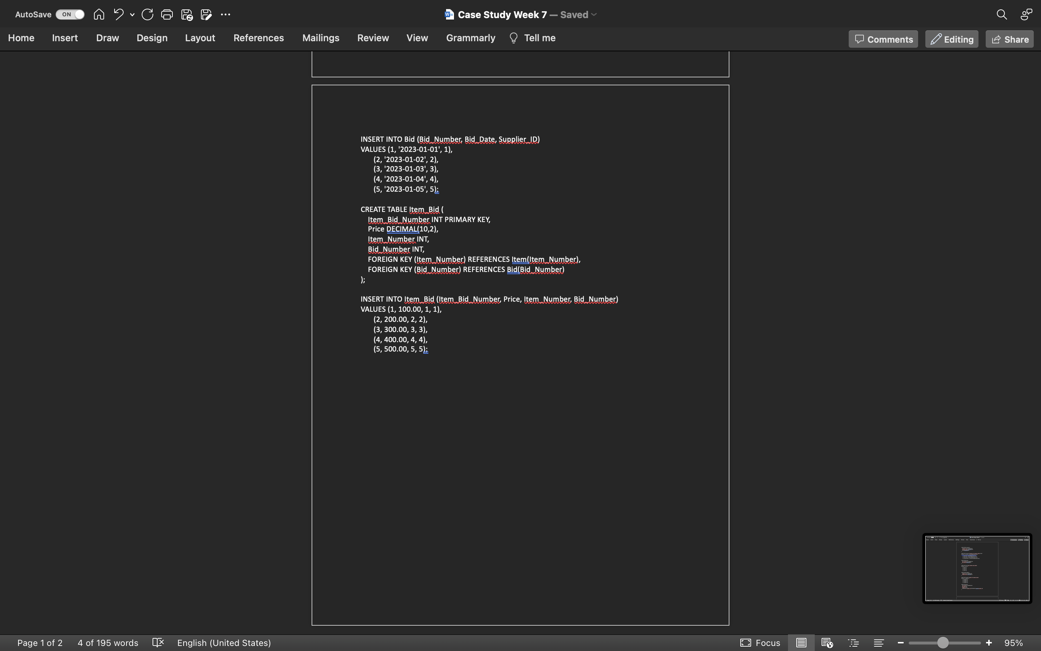
Task: Open the Comments pane button
Action: click(883, 39)
